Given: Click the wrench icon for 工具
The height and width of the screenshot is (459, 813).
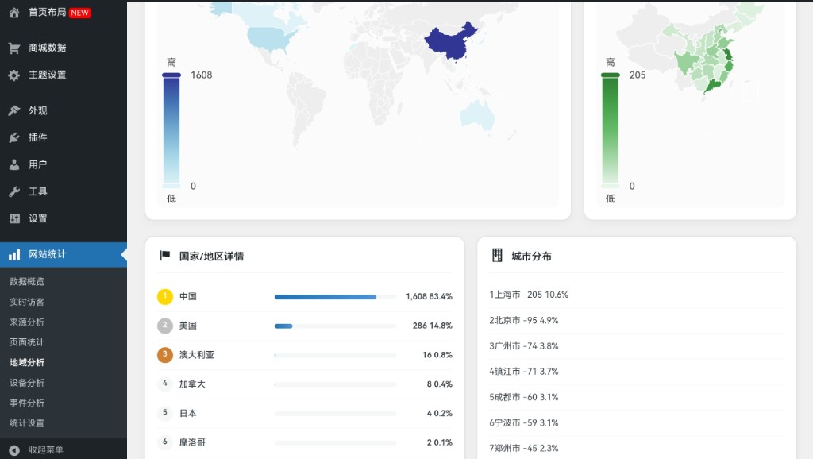Looking at the screenshot, I should point(14,192).
